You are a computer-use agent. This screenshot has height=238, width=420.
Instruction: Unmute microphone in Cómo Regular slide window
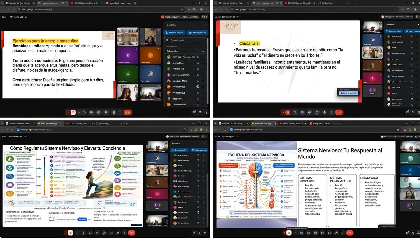[70, 233]
